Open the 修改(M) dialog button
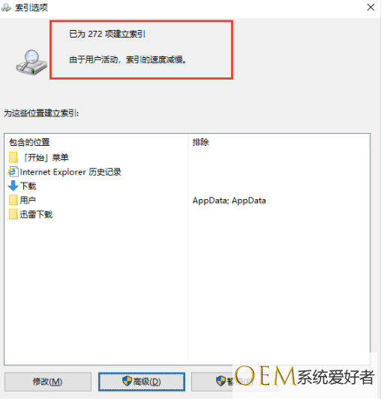The height and width of the screenshot is (399, 381). pyautogui.click(x=48, y=382)
